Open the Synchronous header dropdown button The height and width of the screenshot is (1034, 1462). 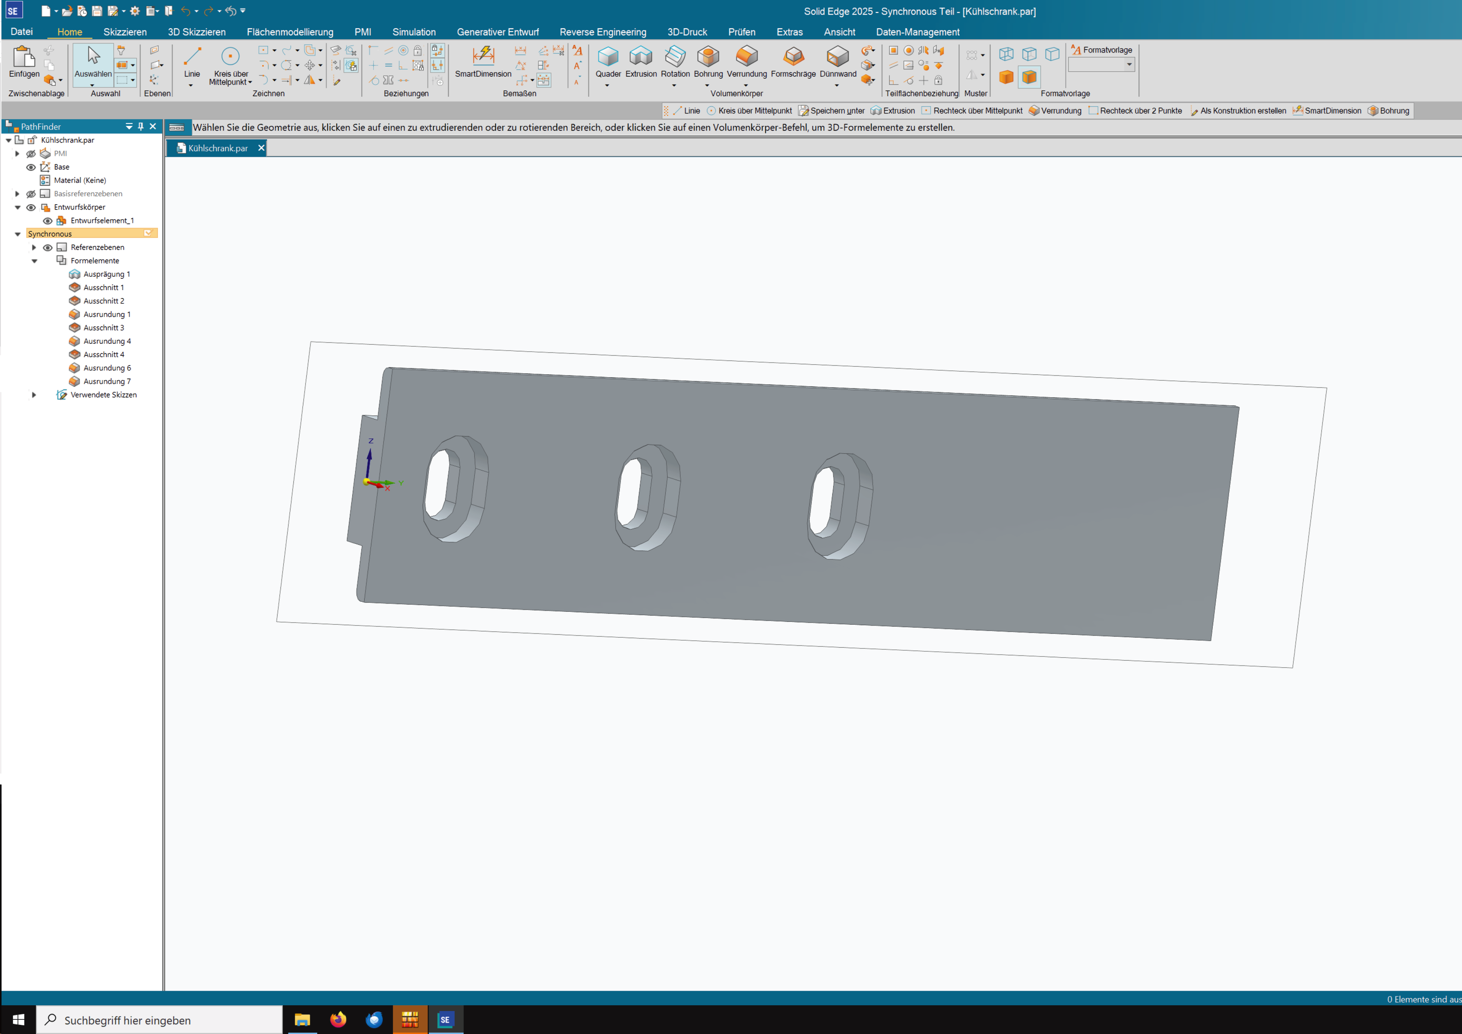tap(148, 233)
